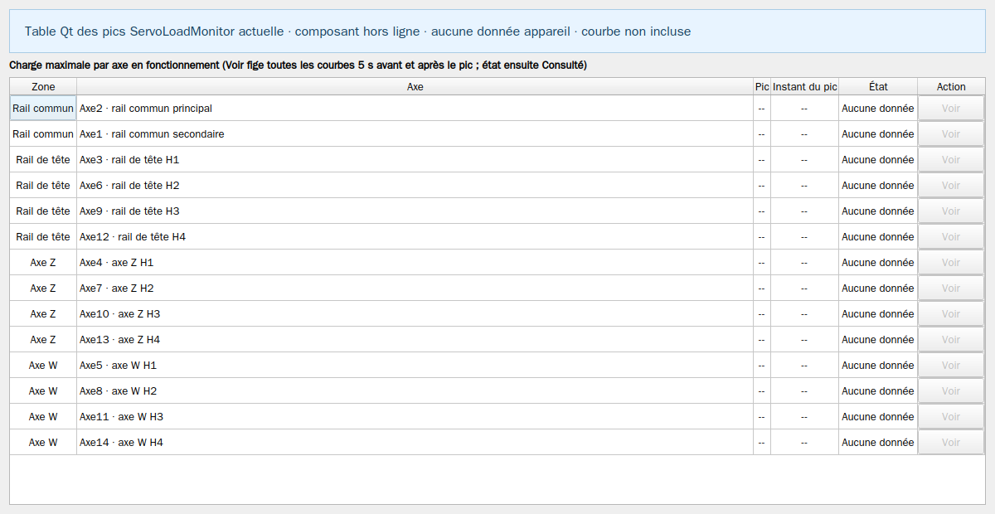Viewport: 995px width, 514px height.
Task: Click Voir for Axe5 axe W H1
Action: pyautogui.click(x=951, y=366)
